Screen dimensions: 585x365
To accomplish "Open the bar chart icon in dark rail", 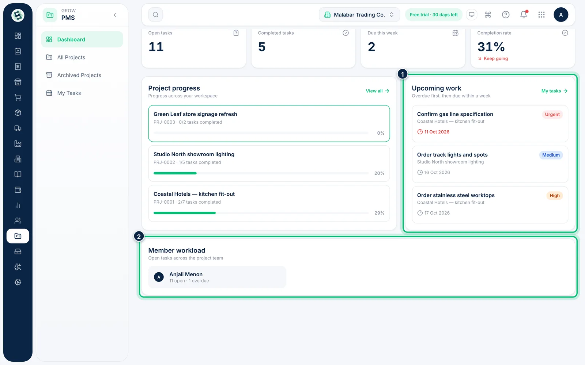I will click(x=18, y=205).
